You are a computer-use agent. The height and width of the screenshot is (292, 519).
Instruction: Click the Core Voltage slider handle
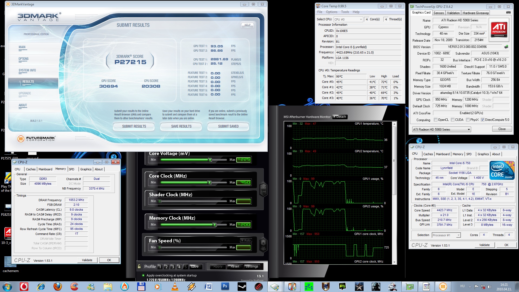[x=210, y=160]
